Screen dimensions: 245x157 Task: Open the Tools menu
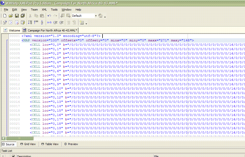coord(54,10)
